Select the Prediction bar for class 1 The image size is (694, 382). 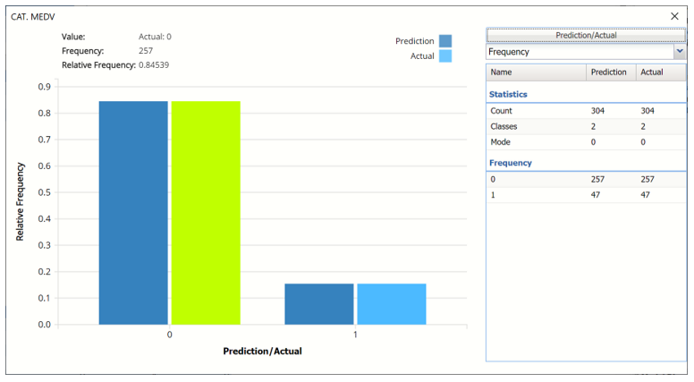(x=318, y=304)
